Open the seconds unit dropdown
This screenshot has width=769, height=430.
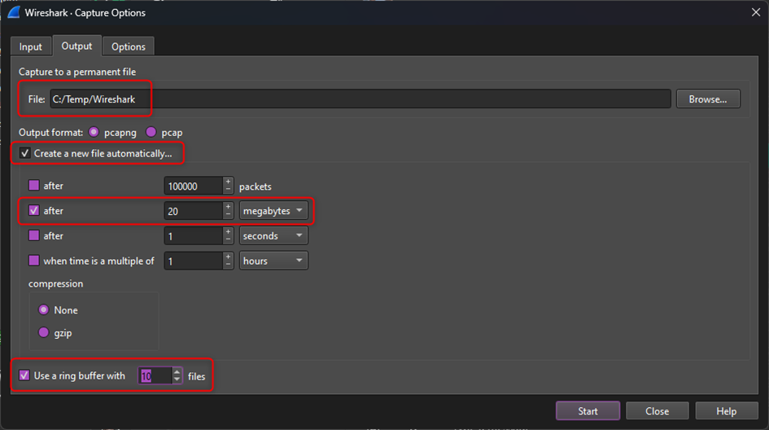click(273, 235)
